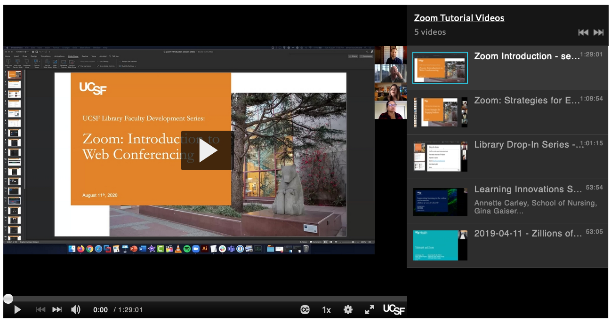This screenshot has height=323, width=611.
Task: Click the playlist header previous arrow
Action: (583, 32)
